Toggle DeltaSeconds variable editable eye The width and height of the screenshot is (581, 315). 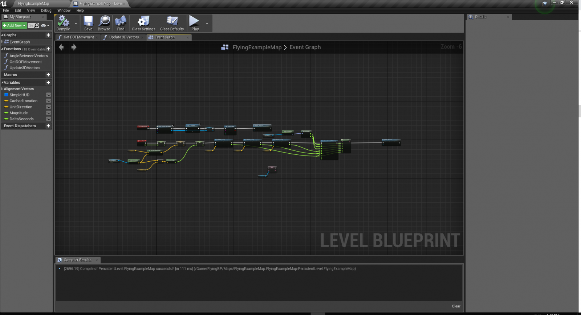point(48,119)
